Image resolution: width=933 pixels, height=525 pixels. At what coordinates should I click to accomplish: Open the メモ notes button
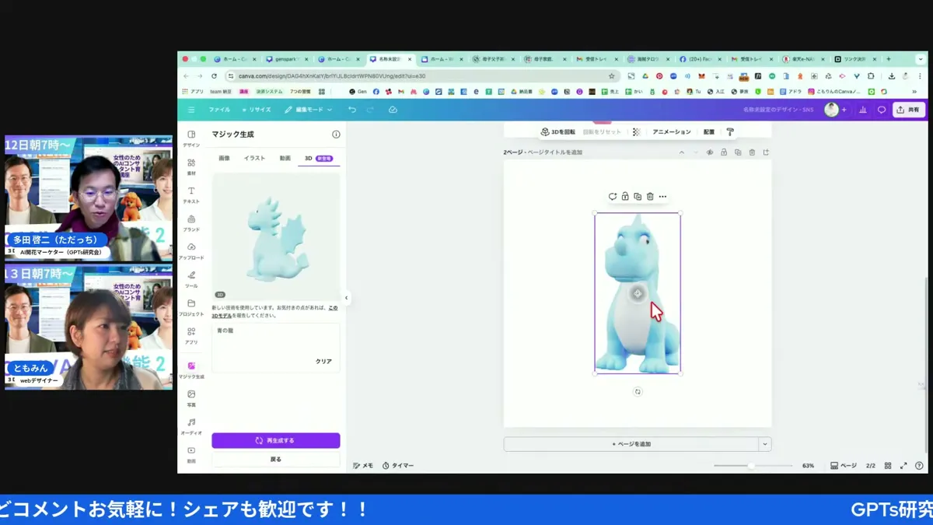[363, 466]
